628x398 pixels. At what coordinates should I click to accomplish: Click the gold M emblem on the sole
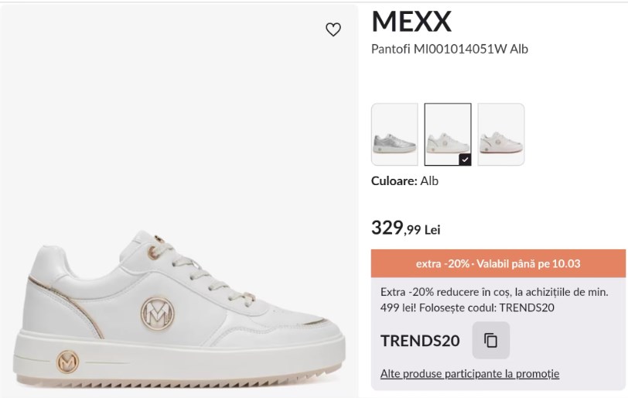click(68, 362)
